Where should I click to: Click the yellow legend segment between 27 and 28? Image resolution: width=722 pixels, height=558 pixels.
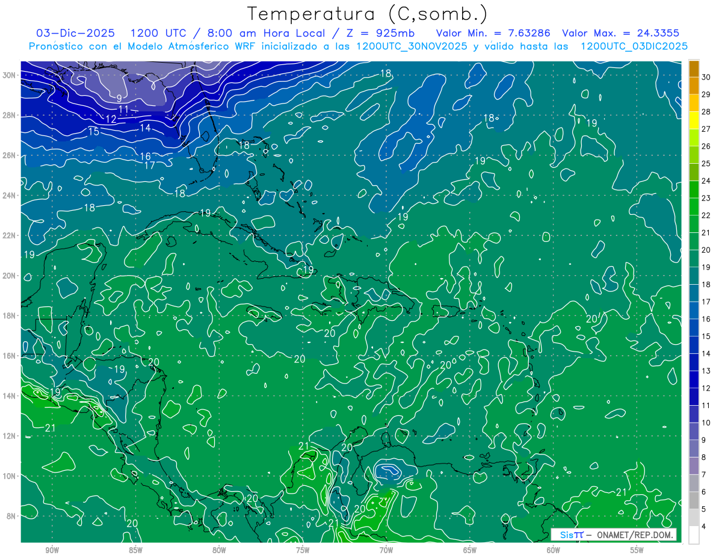694,120
